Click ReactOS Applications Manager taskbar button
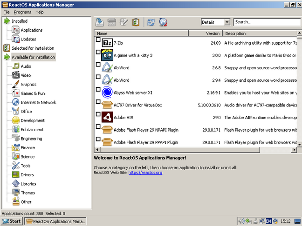This screenshot has width=302, height=226. click(x=55, y=221)
